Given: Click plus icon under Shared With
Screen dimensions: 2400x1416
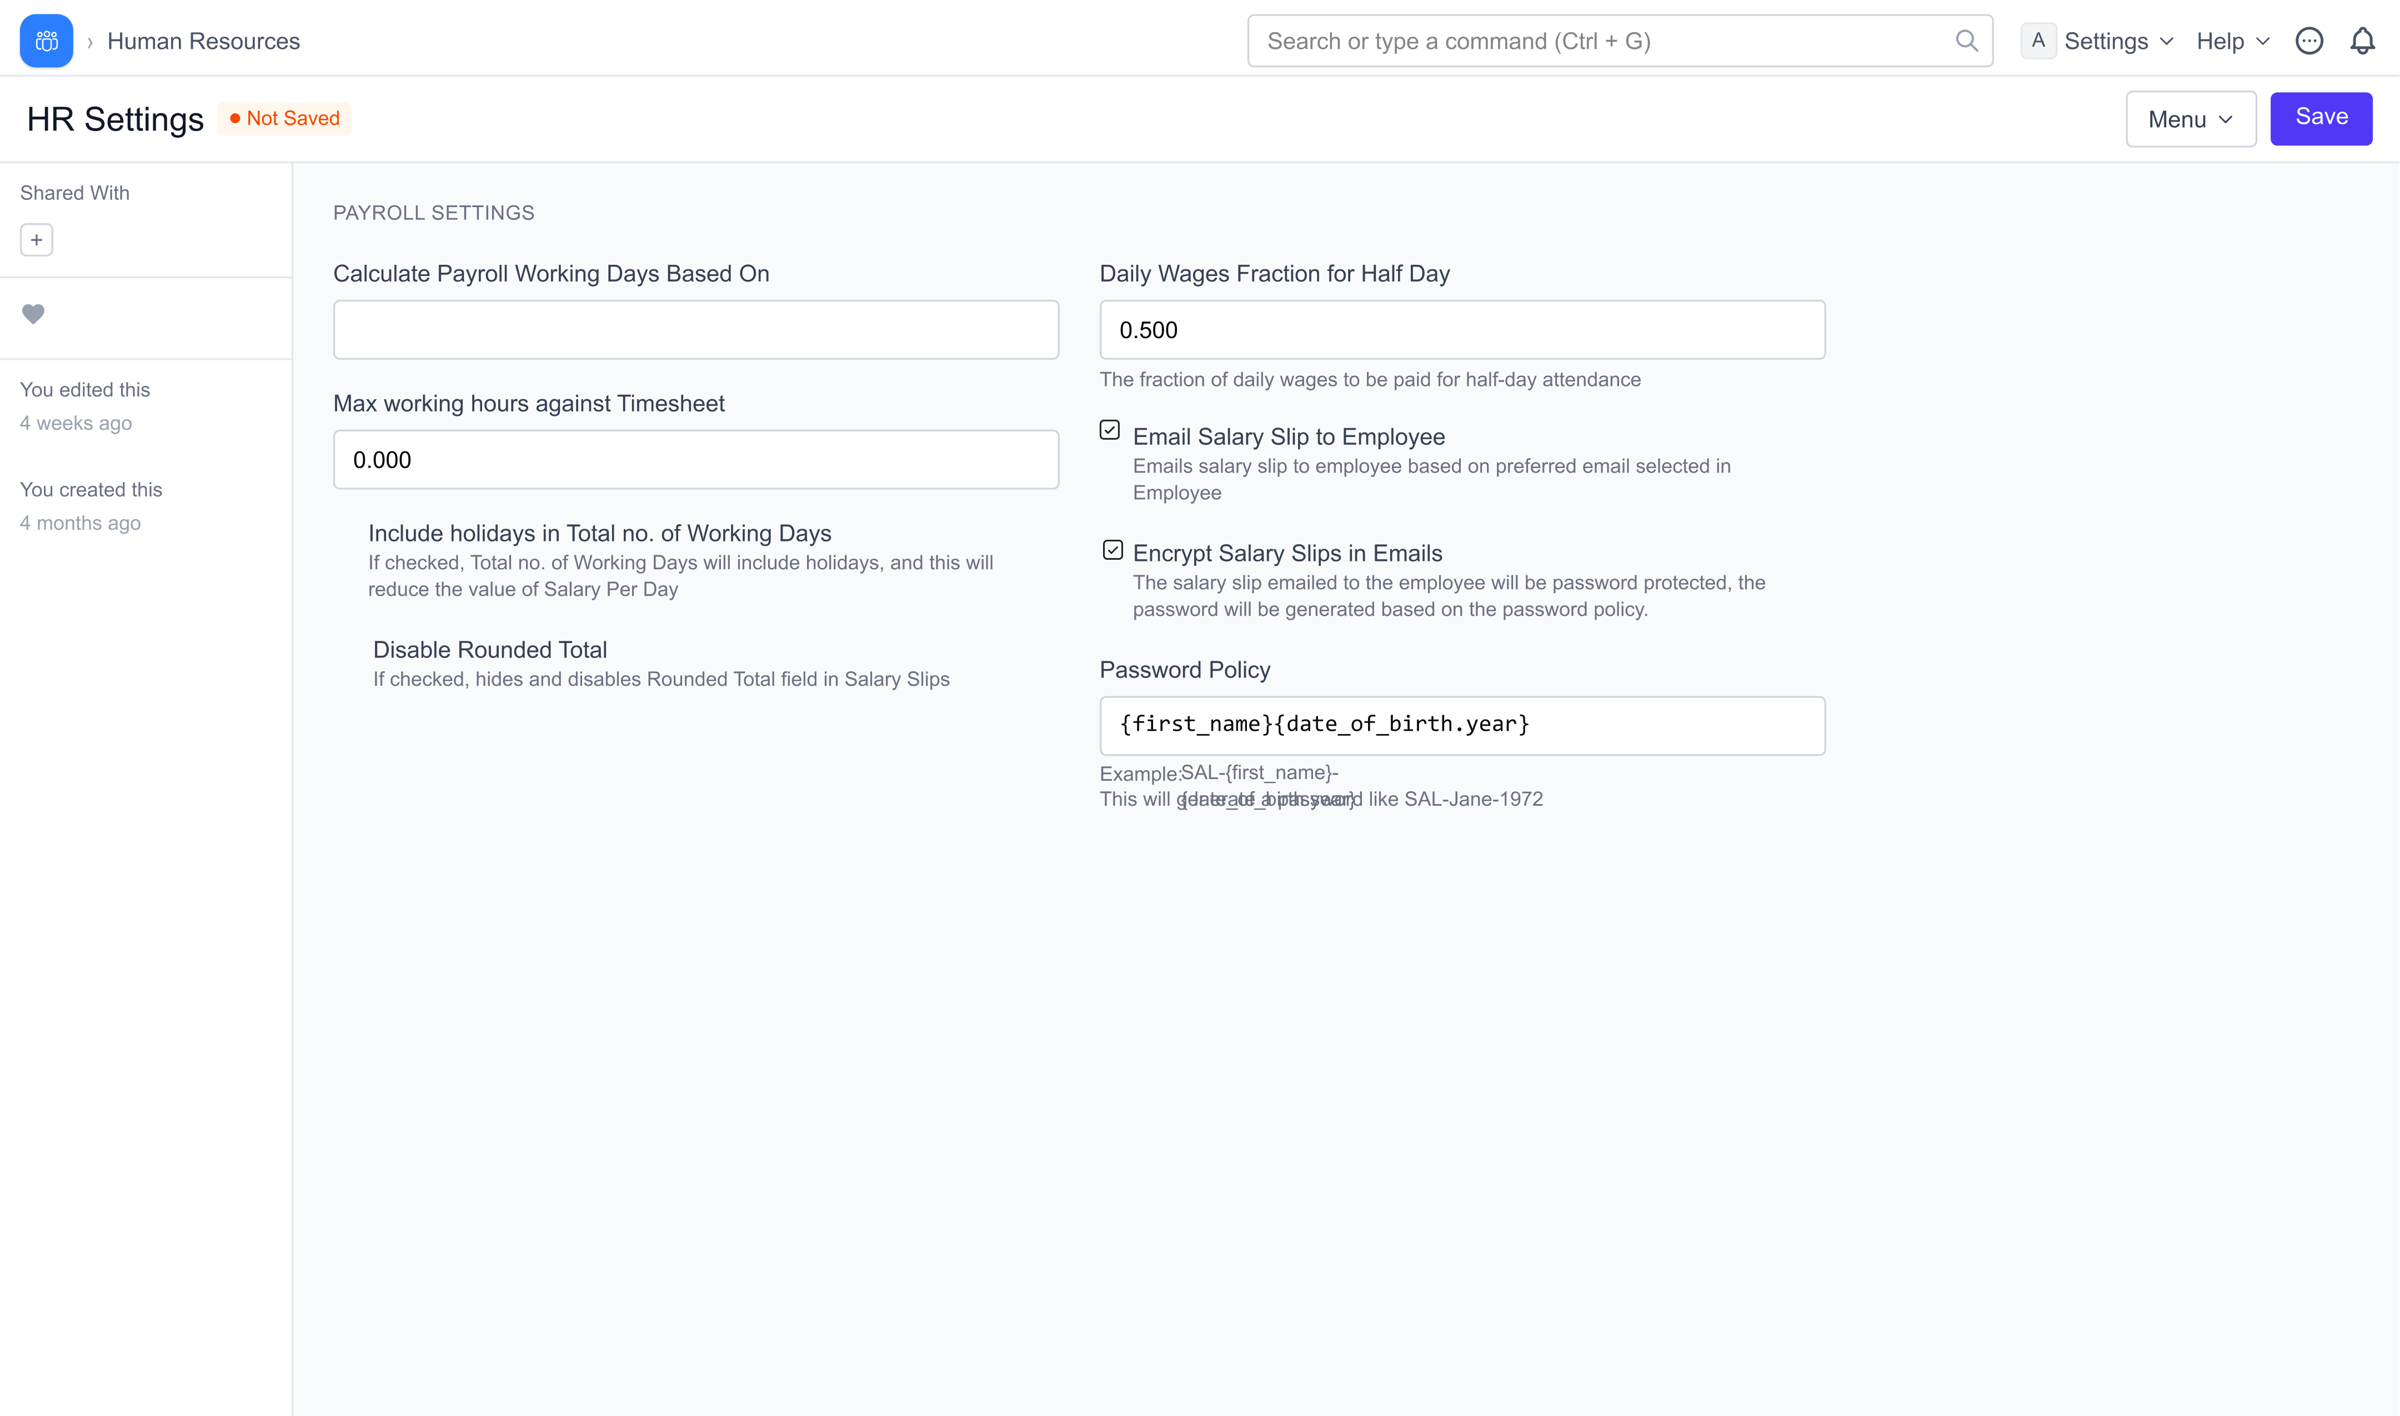Looking at the screenshot, I should click(x=36, y=239).
